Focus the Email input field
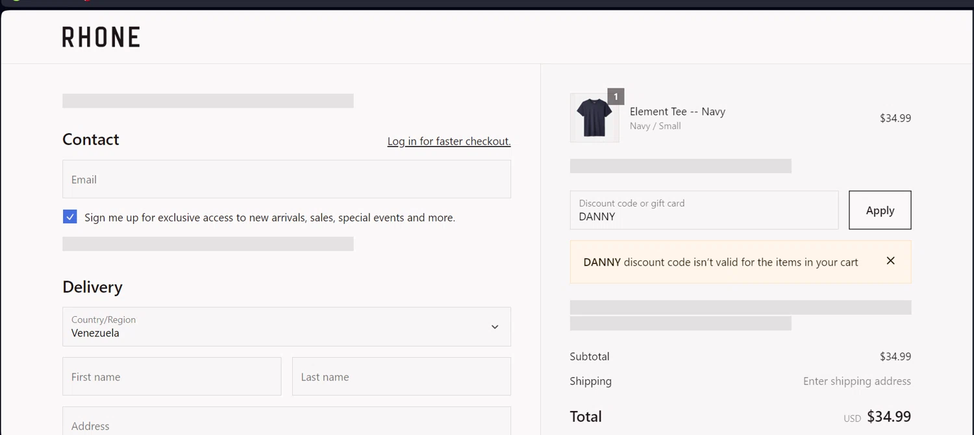The image size is (974, 435). 286,179
